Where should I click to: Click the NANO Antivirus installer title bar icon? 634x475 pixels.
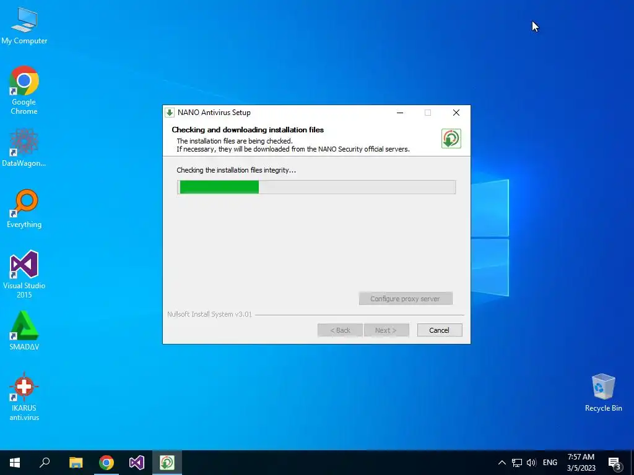pyautogui.click(x=170, y=113)
